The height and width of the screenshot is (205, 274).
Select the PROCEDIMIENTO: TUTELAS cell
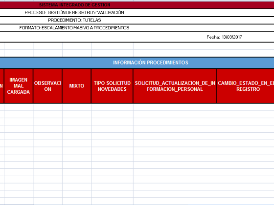click(x=137, y=20)
